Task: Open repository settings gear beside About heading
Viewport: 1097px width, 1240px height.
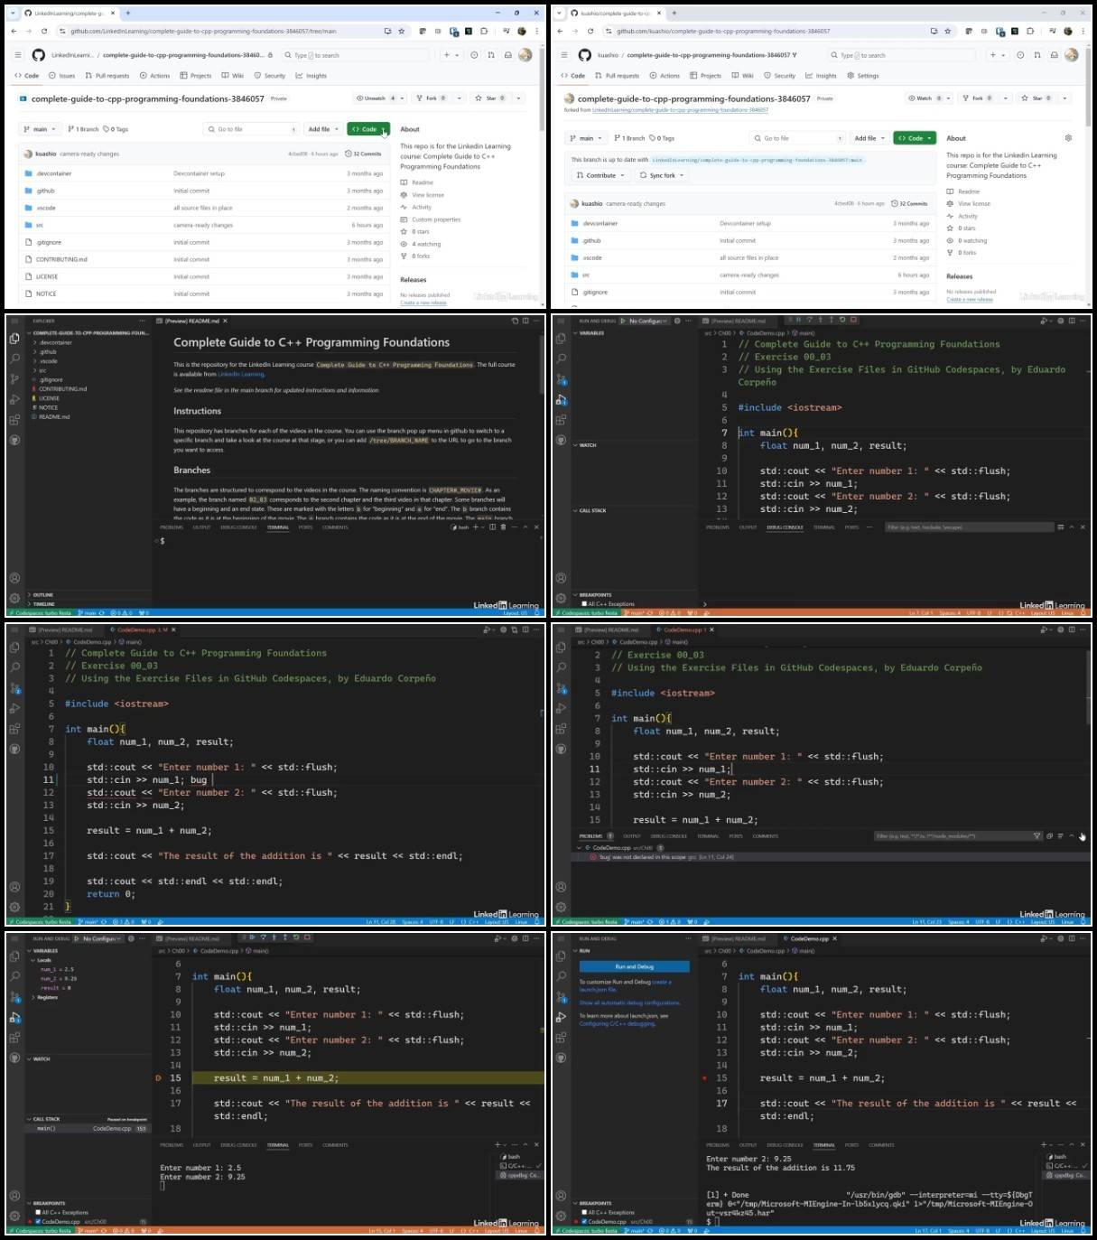Action: tap(1068, 138)
